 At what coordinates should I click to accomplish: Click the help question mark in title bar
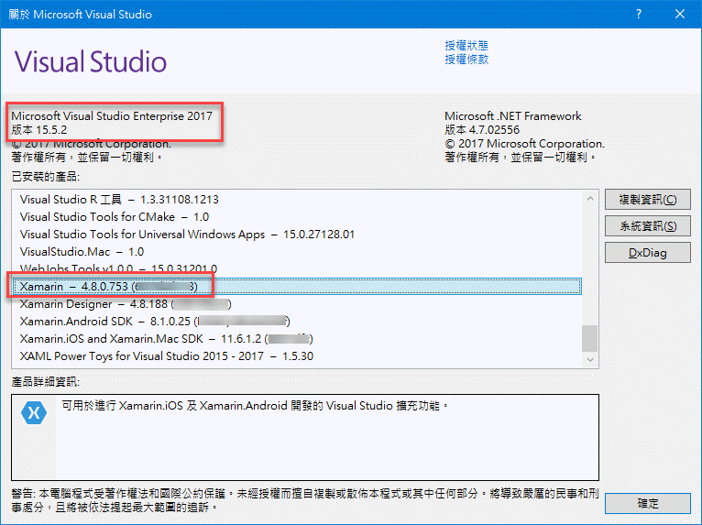tap(639, 14)
